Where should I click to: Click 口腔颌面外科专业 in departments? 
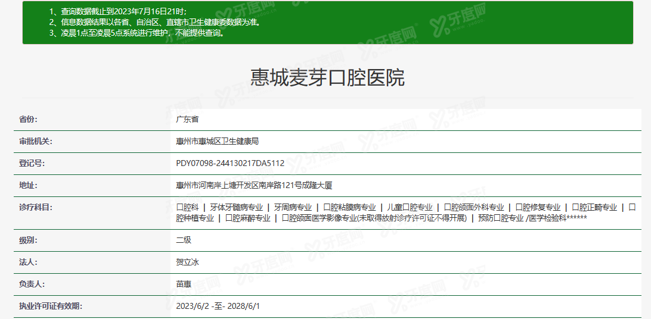coord(474,207)
